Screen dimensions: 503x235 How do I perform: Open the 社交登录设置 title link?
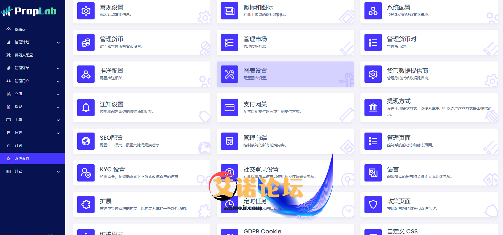pos(261,170)
